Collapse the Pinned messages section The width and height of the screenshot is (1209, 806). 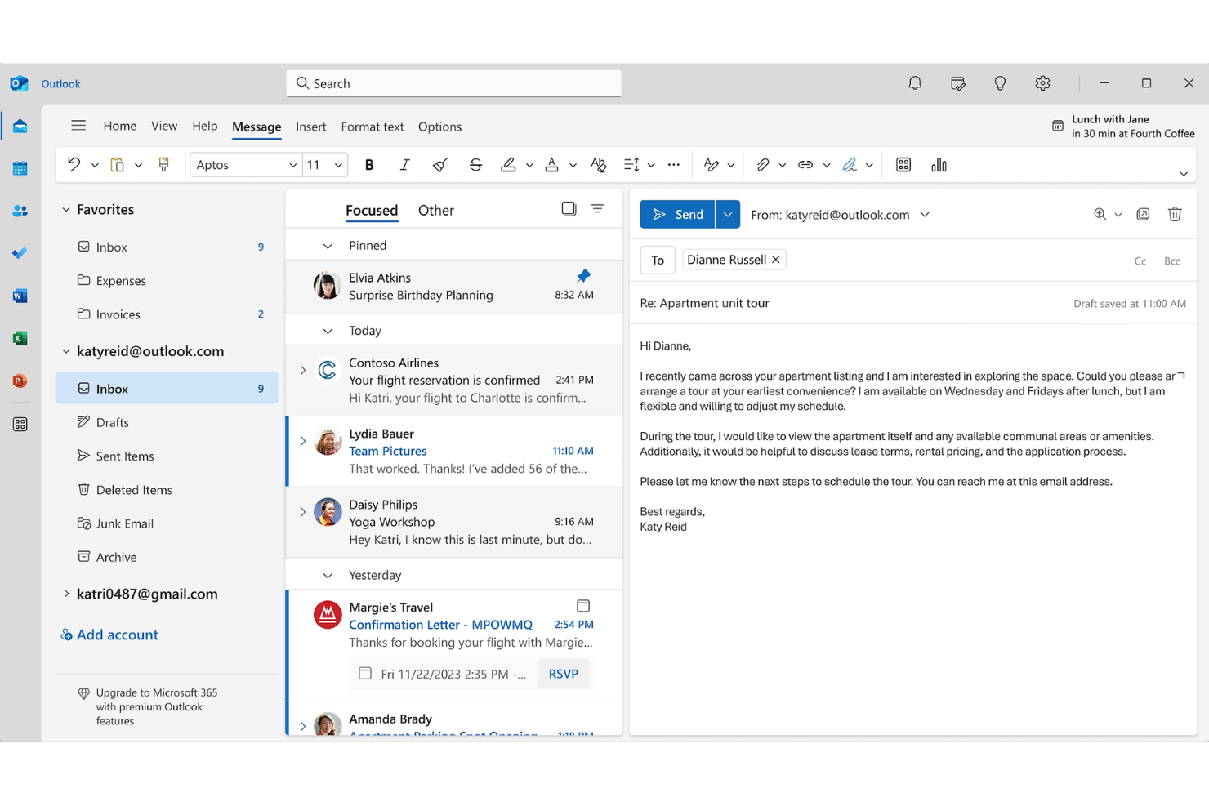coord(328,244)
